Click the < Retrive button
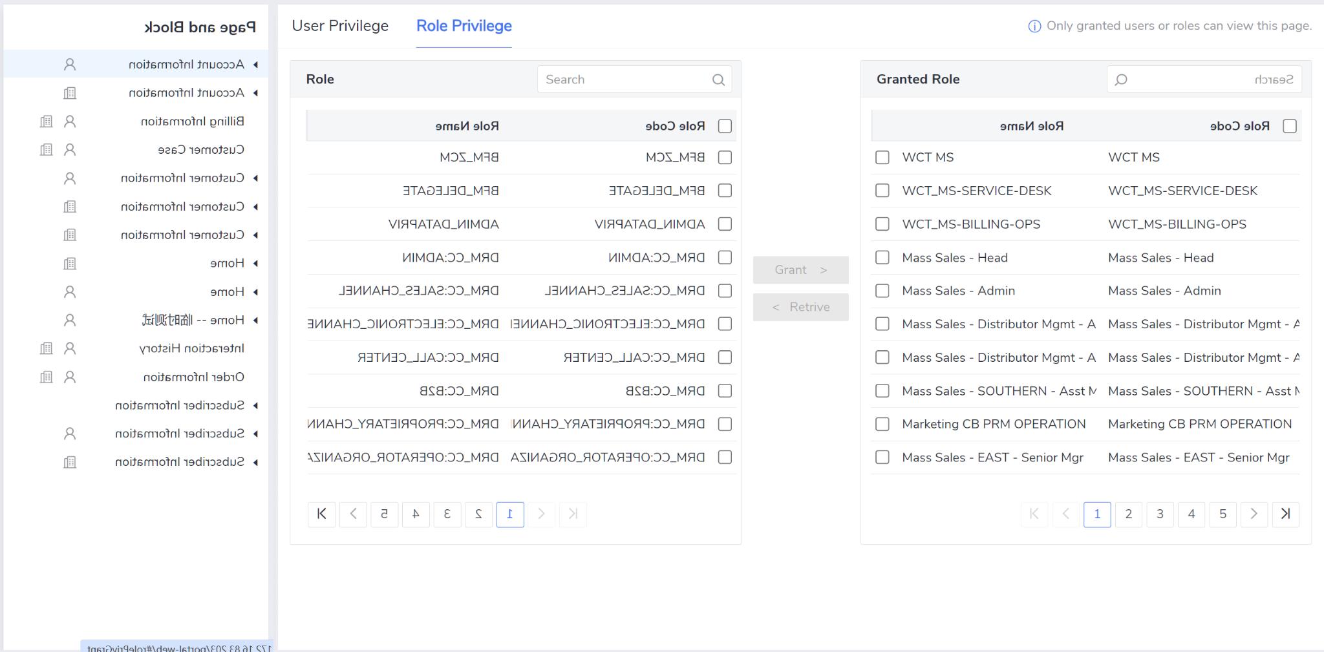The image size is (1324, 652). click(801, 308)
